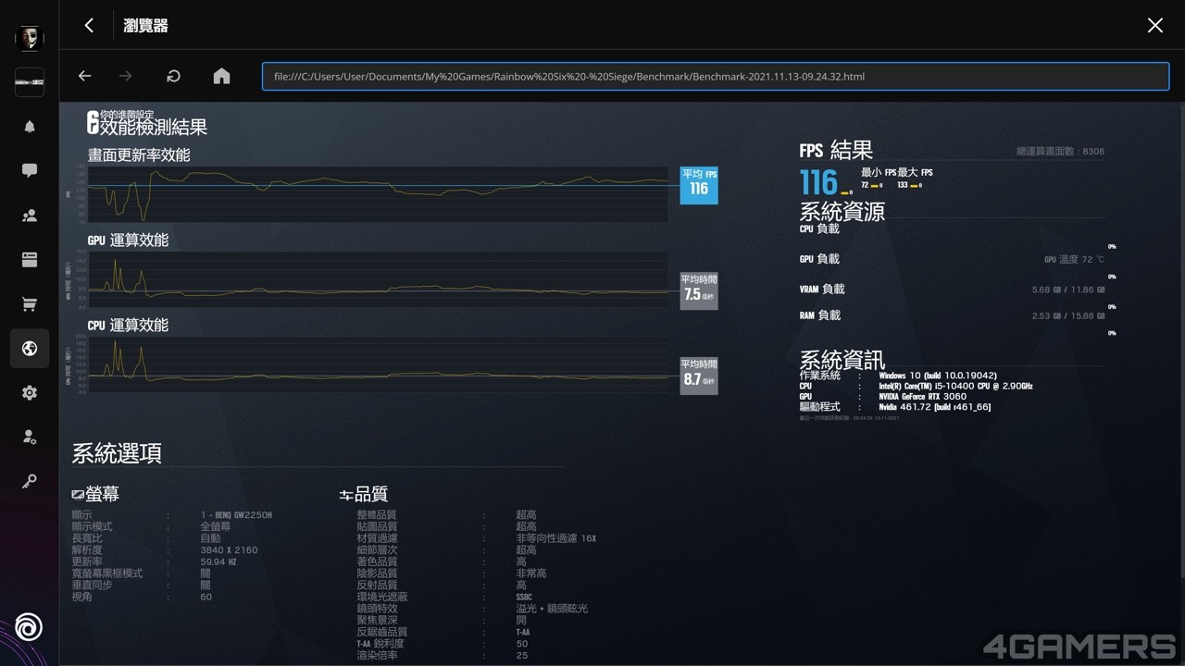The image size is (1185, 666).
Task: Click the 系統資源 heading
Action: tap(842, 212)
